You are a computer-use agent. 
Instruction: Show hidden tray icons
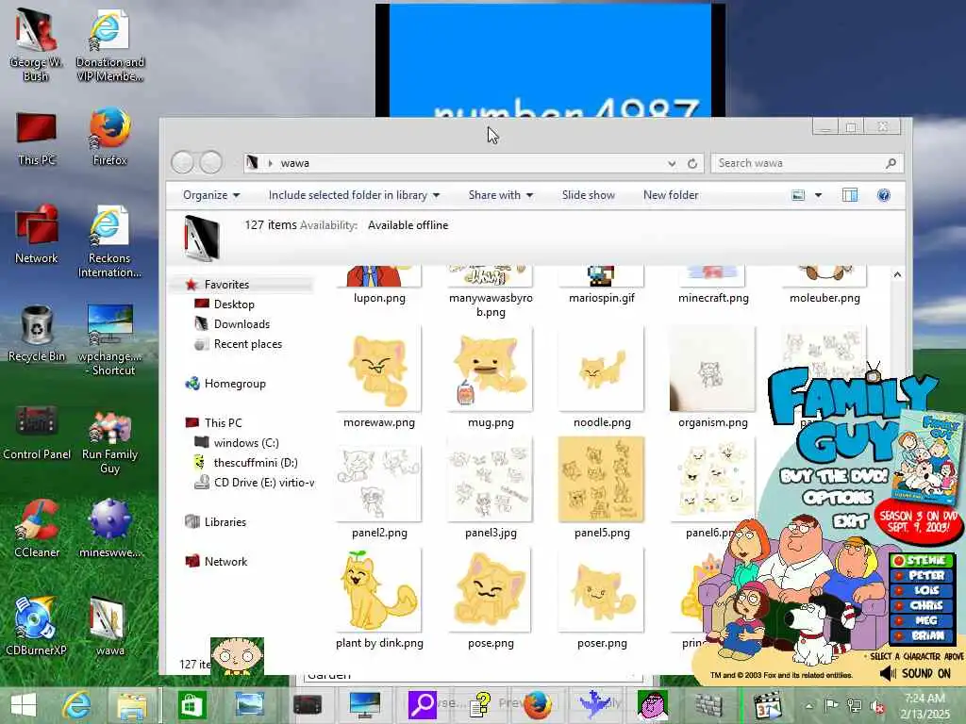pyautogui.click(x=808, y=706)
